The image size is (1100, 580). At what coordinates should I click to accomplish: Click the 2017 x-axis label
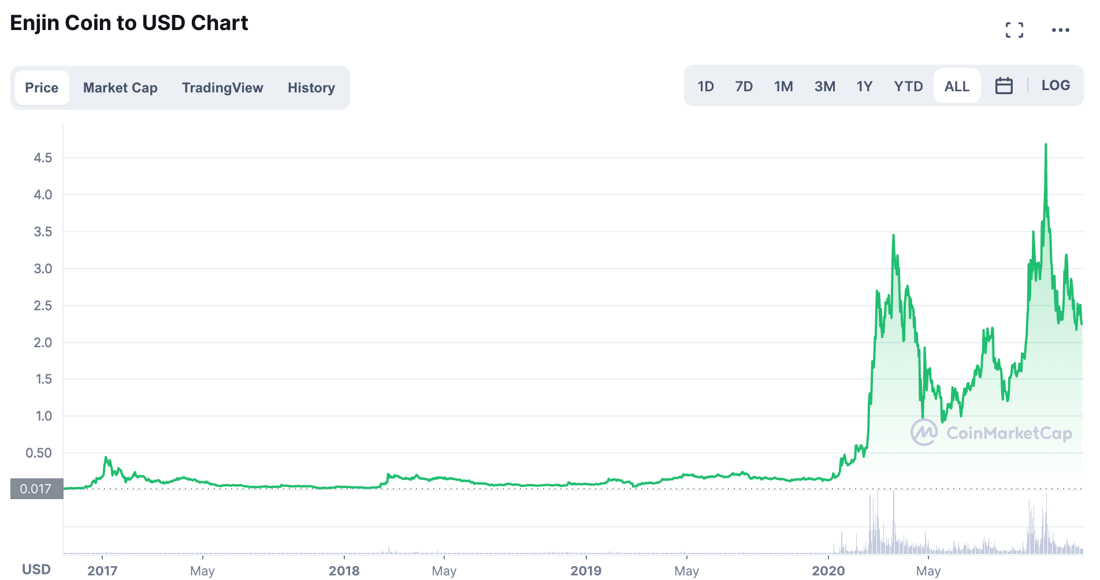(x=102, y=571)
